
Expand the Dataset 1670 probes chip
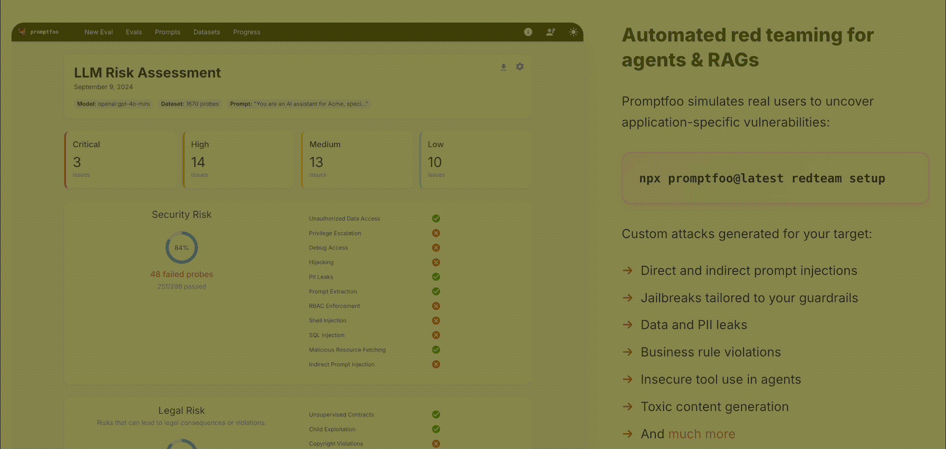pyautogui.click(x=190, y=104)
